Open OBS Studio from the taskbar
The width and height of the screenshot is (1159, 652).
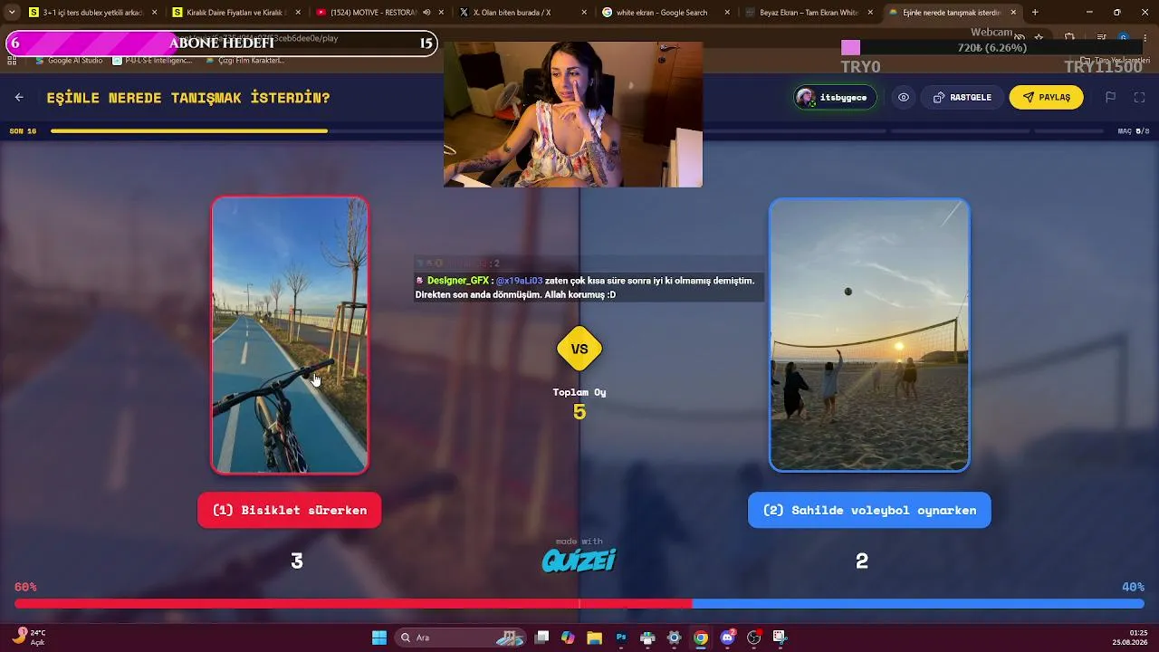753,638
